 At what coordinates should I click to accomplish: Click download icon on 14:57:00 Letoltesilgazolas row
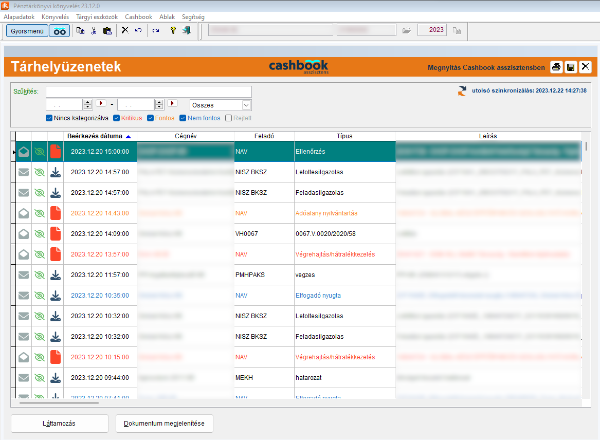click(56, 172)
